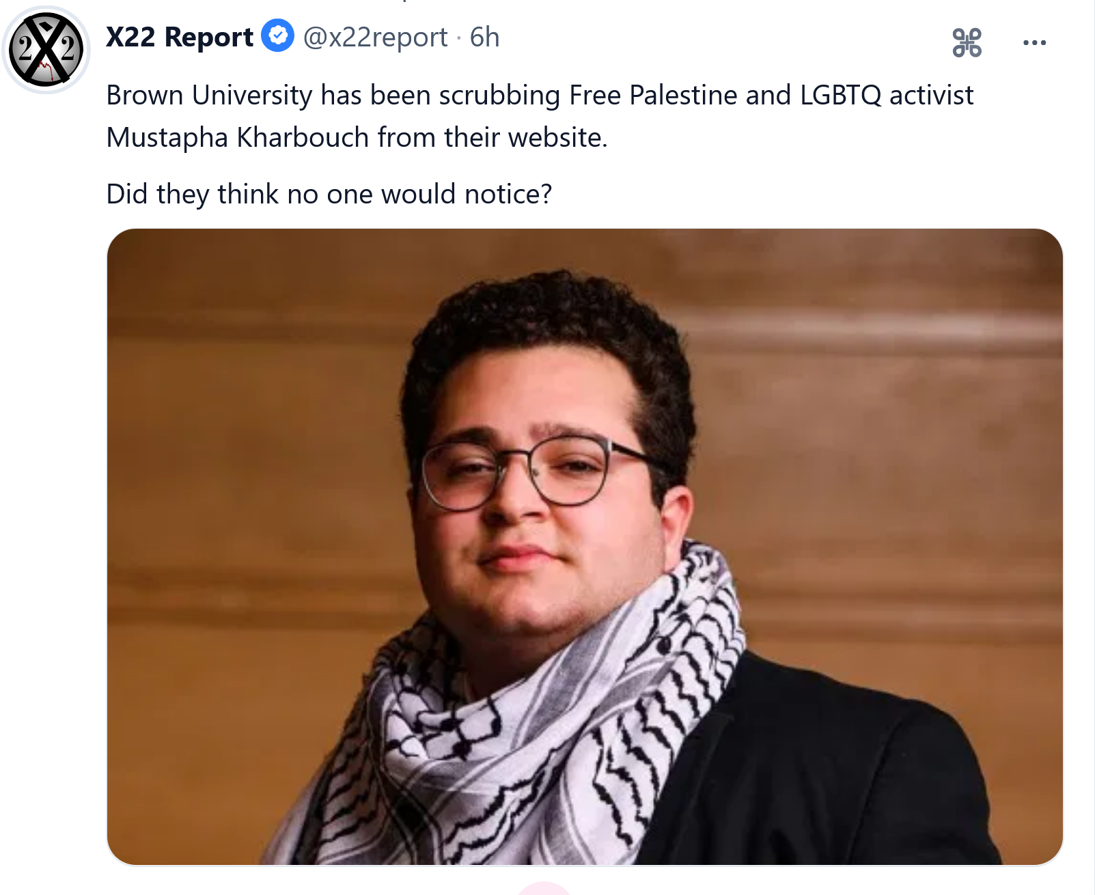Viewport: 1095px width, 895px height.
Task: Click the words "LGBTQ activist" in the post
Action: pos(887,96)
